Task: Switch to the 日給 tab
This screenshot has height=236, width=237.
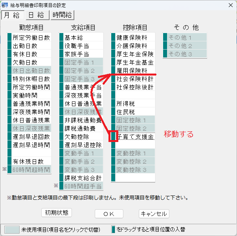Action: 36,15
